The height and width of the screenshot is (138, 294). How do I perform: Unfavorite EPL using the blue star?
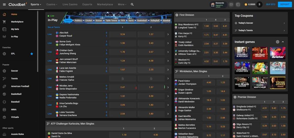32,54
